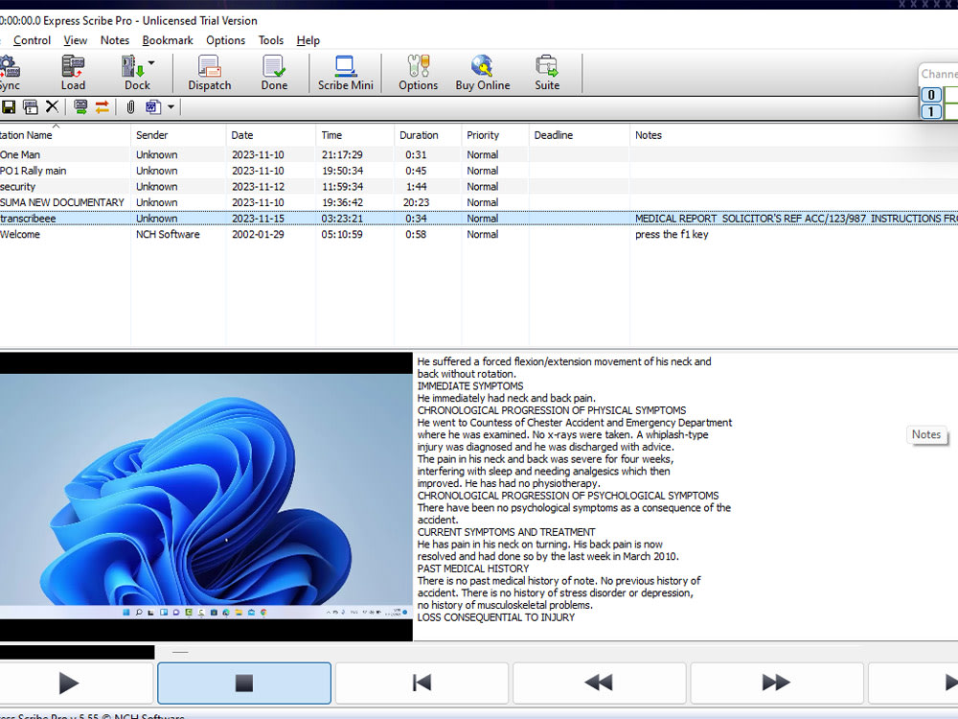Click into the transcription notes text area
This screenshot has height=719, width=958.
(686, 497)
